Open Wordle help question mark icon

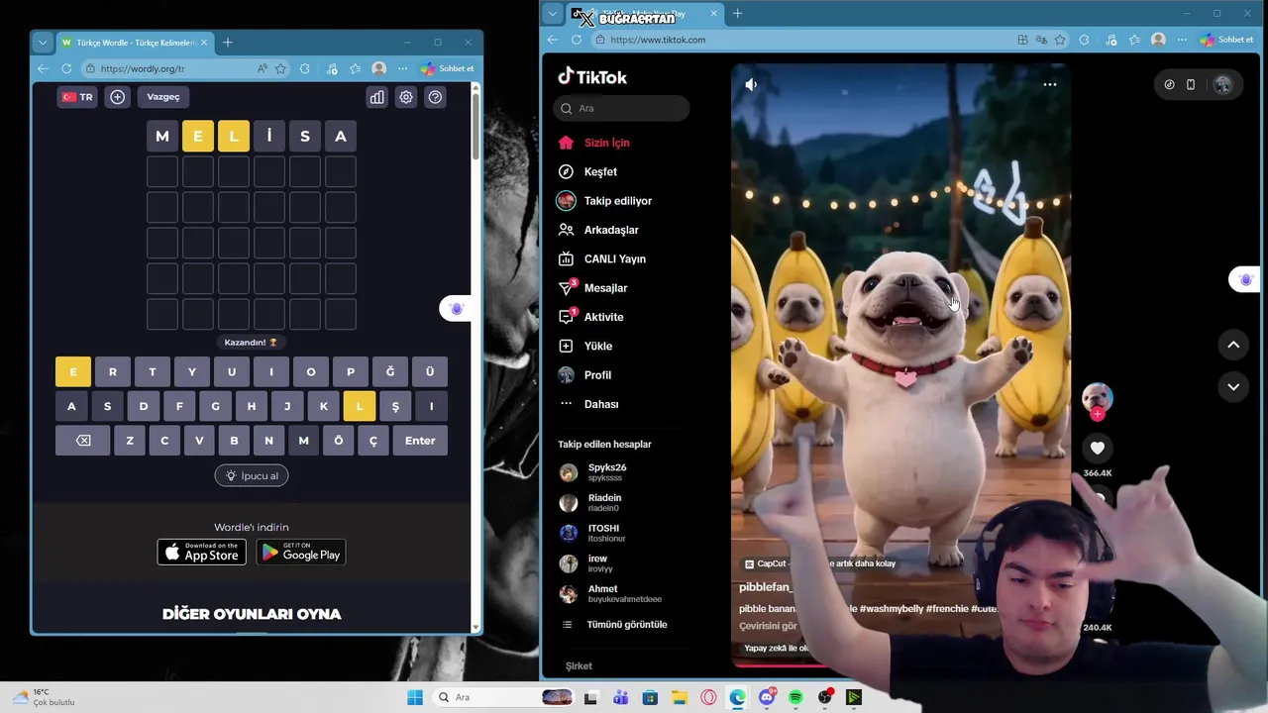(x=435, y=97)
